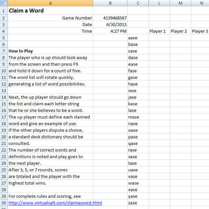Select the word 'case' cell
This screenshot has height=209, width=209.
tap(138, 51)
